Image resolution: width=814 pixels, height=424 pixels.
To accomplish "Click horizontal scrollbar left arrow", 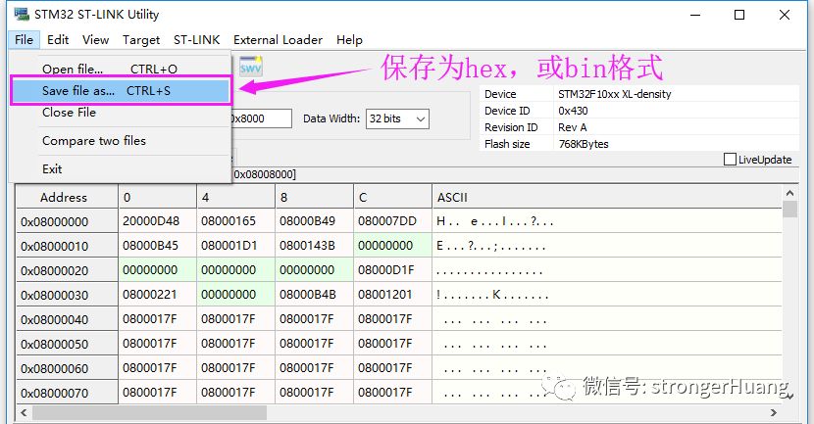I will [24, 412].
